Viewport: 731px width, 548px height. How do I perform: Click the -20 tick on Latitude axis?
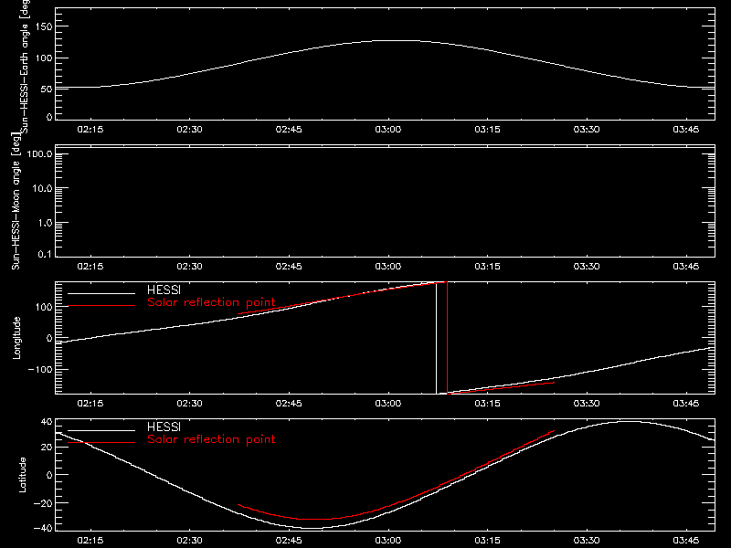pyautogui.click(x=43, y=503)
